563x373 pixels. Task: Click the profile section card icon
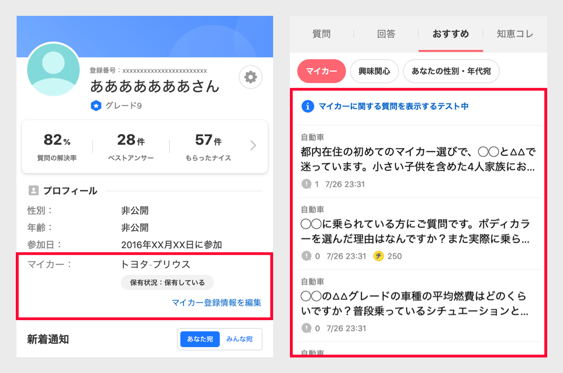(x=34, y=190)
